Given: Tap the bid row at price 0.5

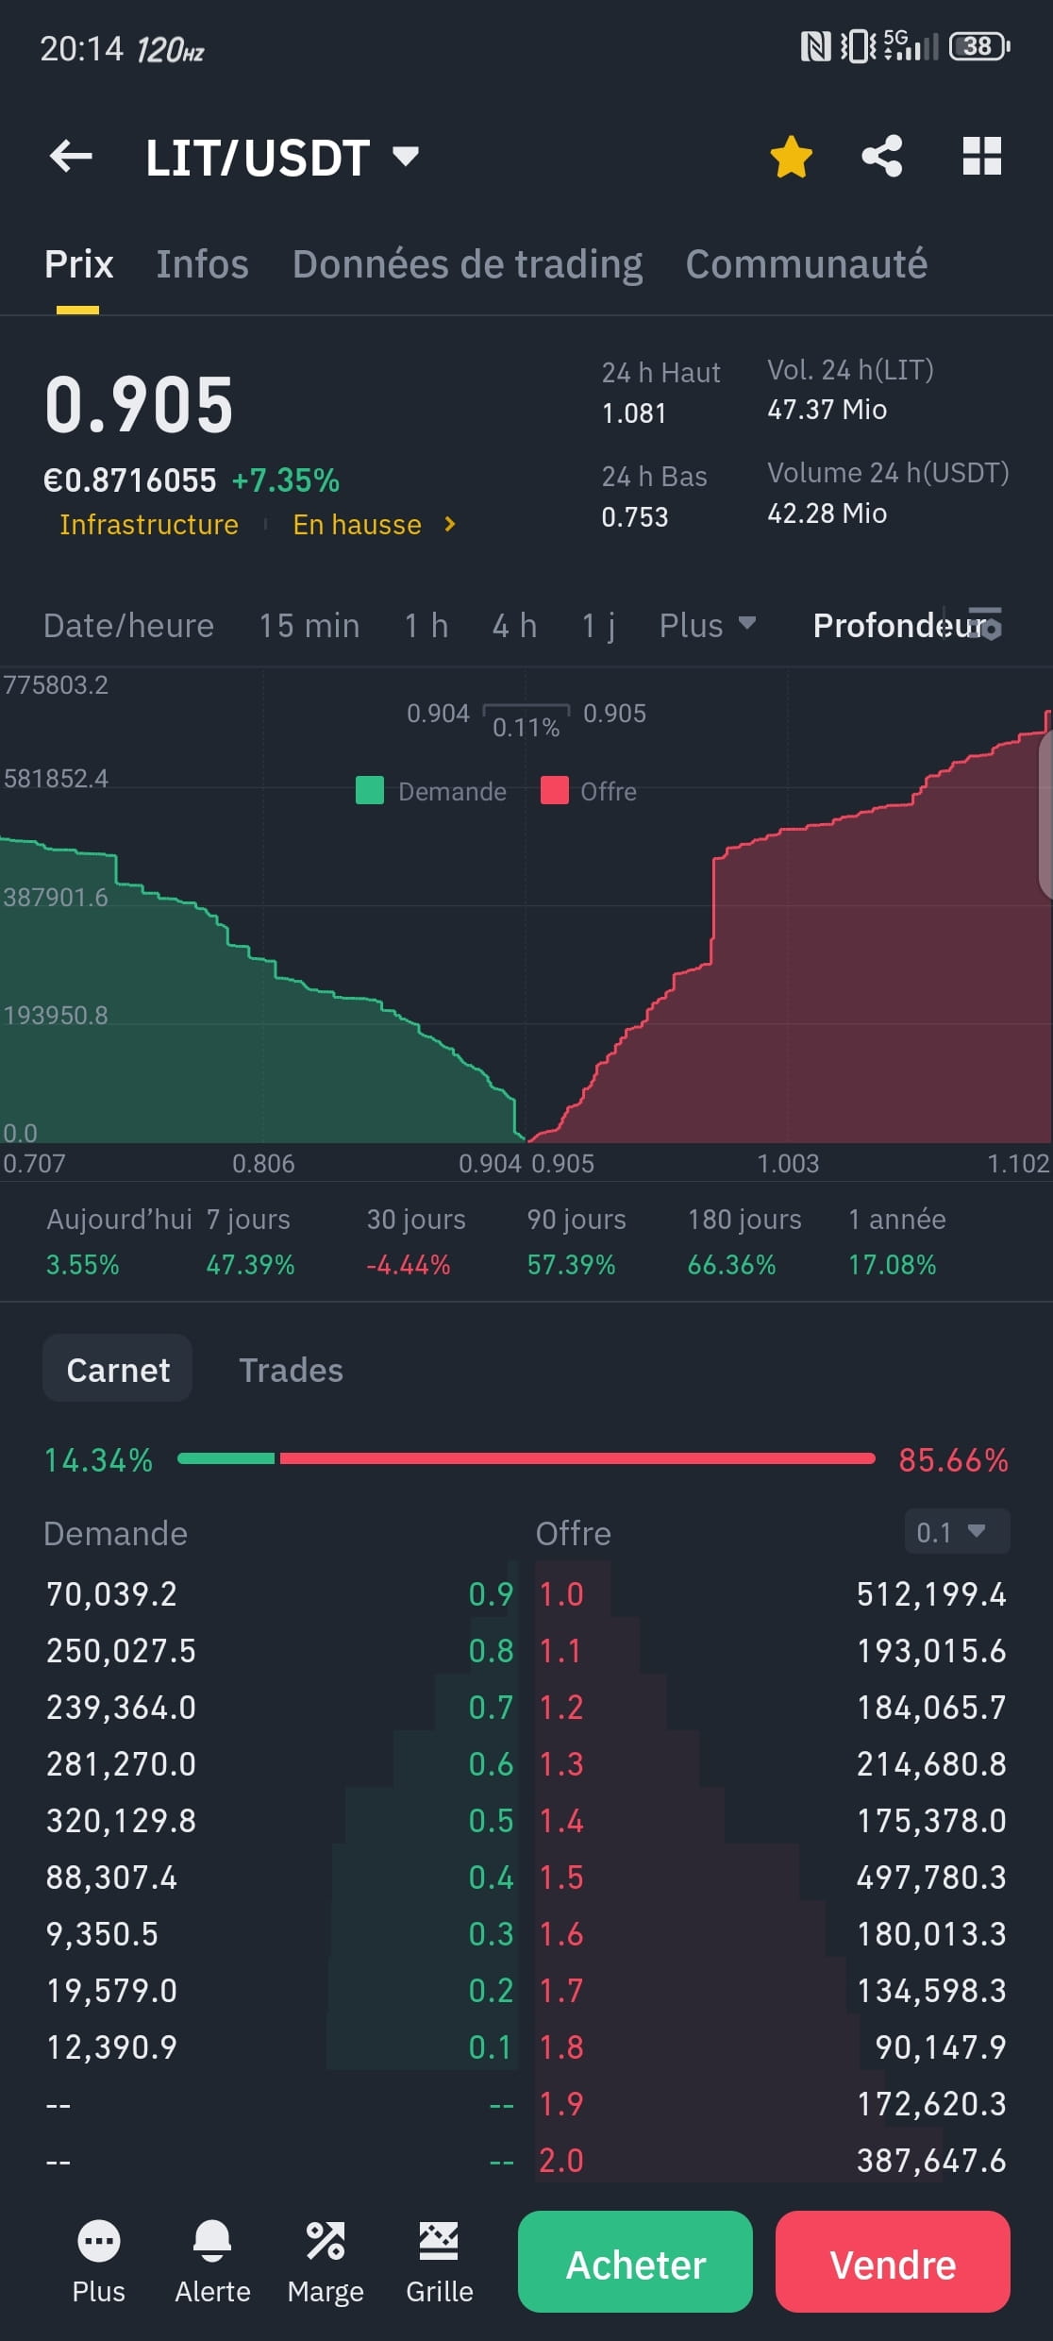Looking at the screenshot, I should [x=280, y=1821].
